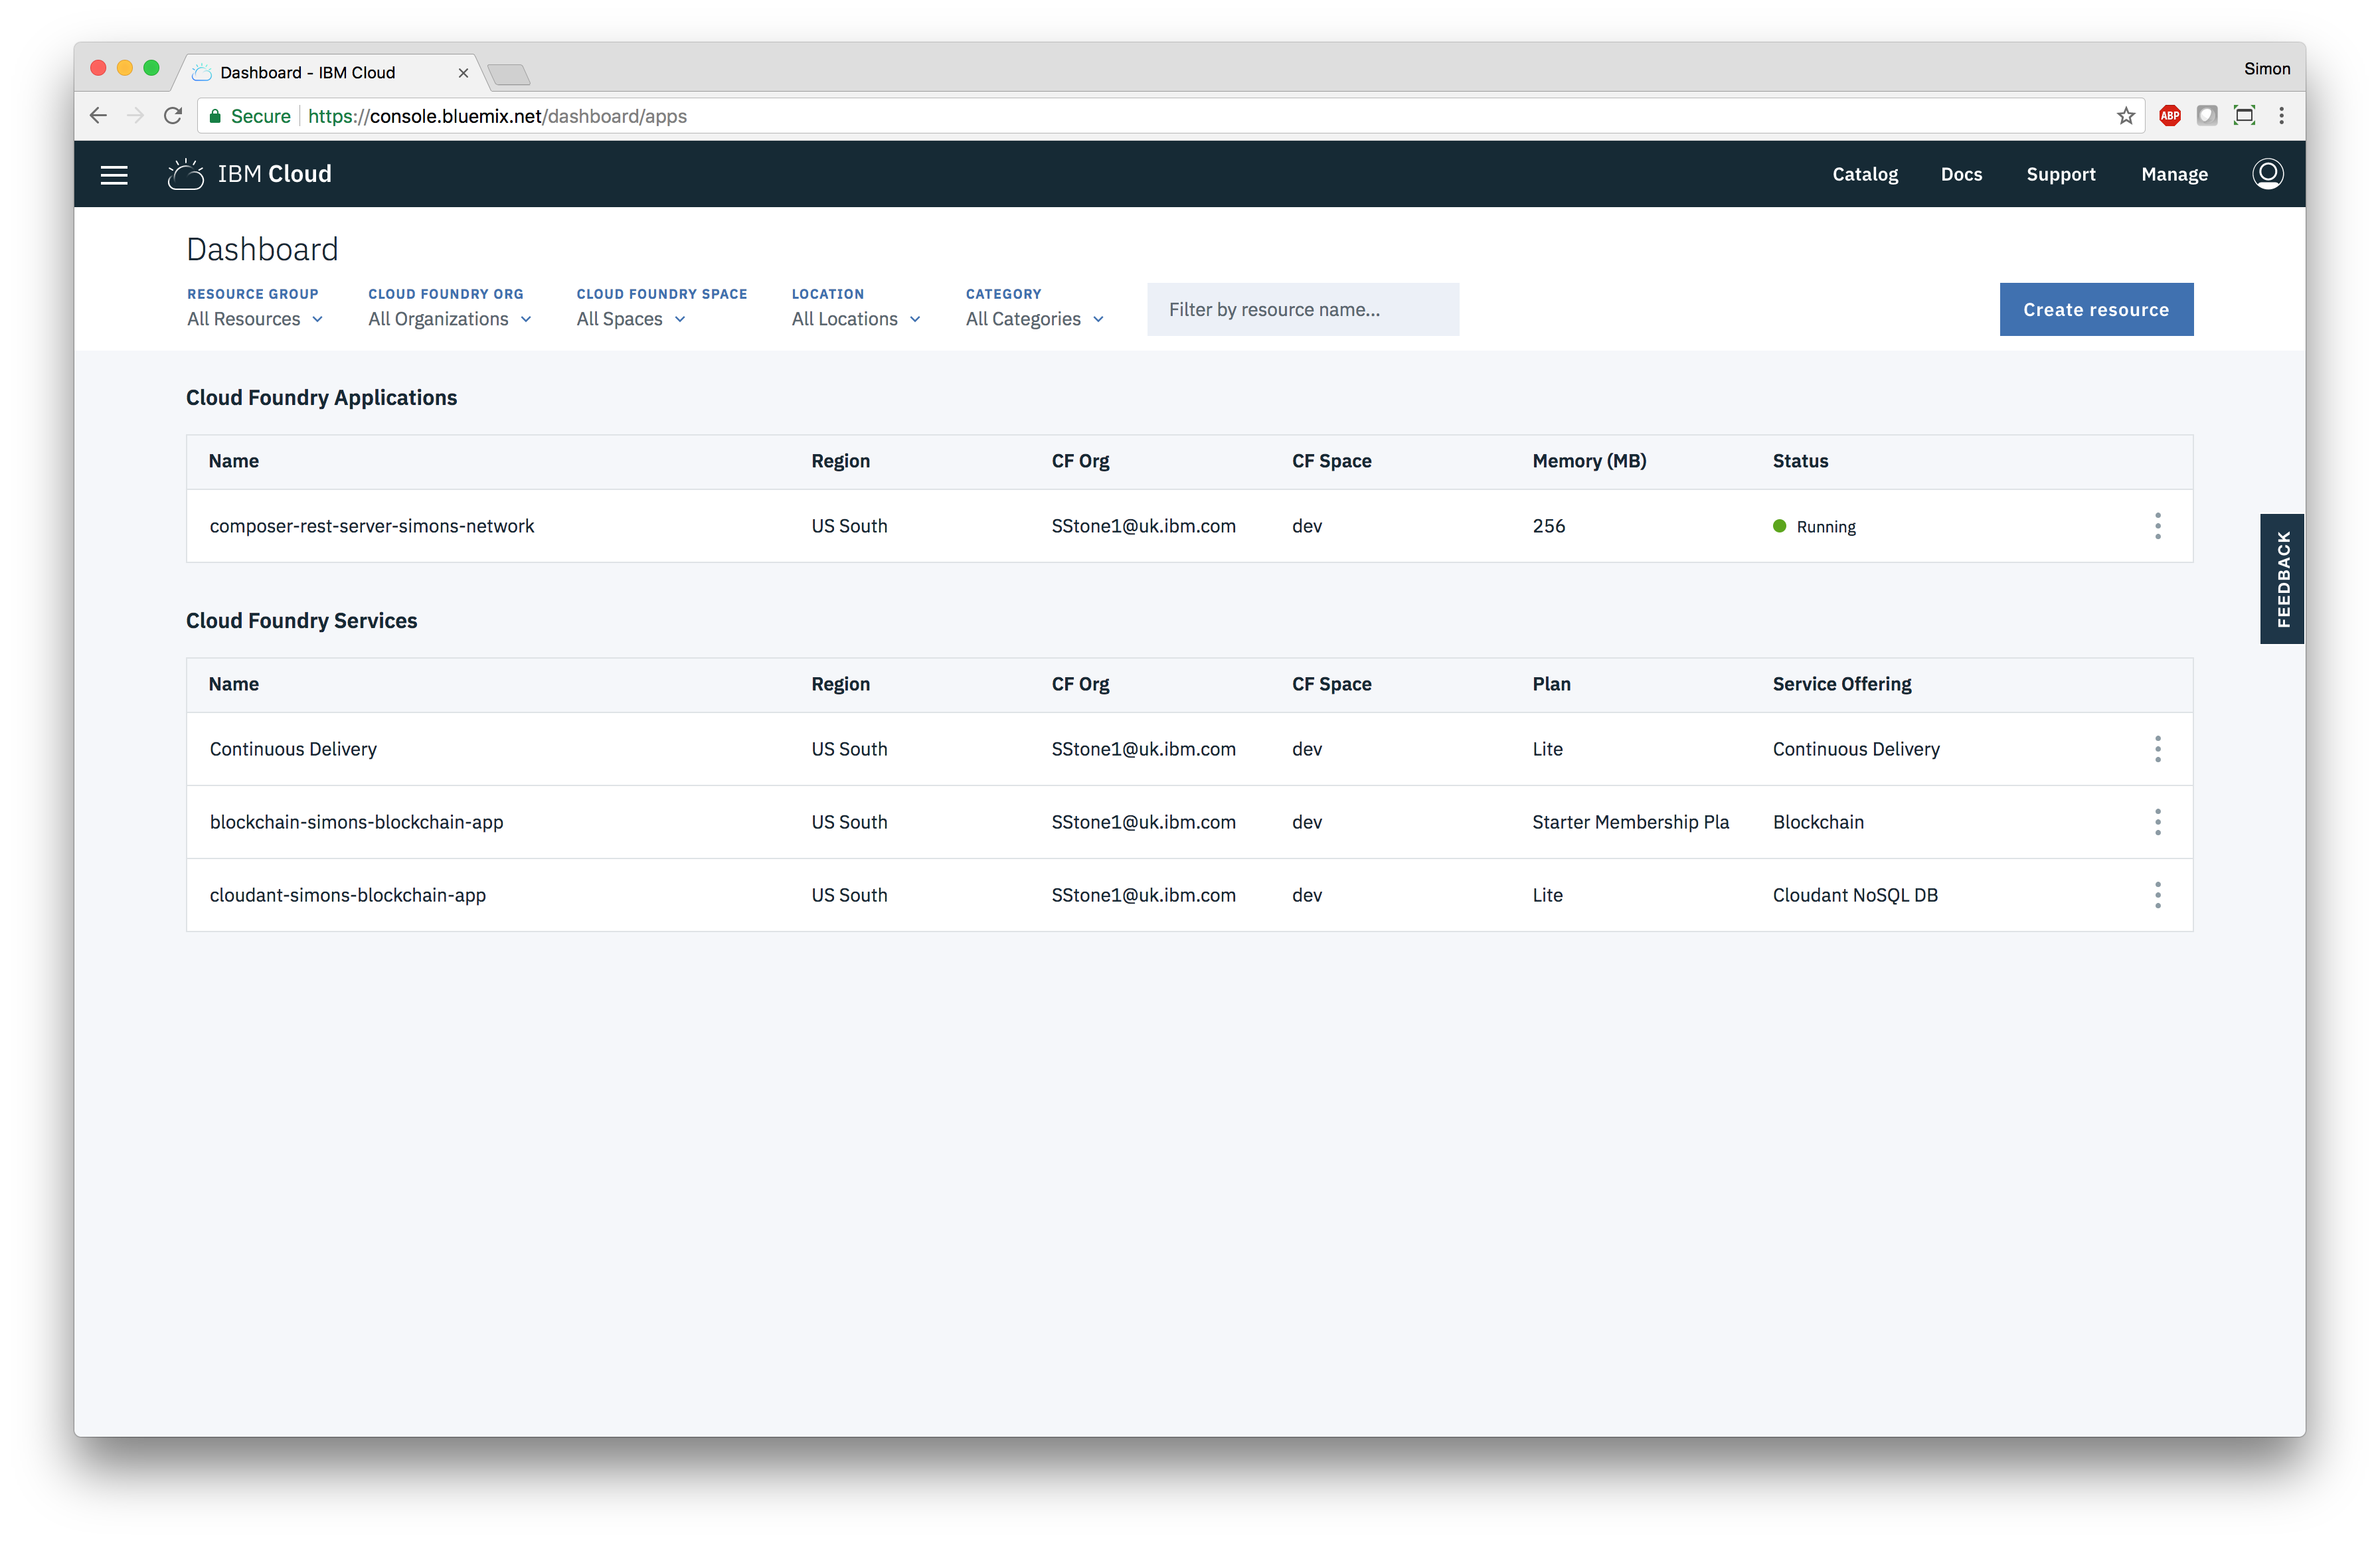Open the user profile avatar icon
2380x1543 pixels.
pyautogui.click(x=2267, y=174)
